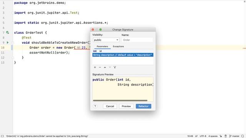Click the closing brace on line 13
The width and height of the screenshot is (246, 138).
tap(15, 62)
